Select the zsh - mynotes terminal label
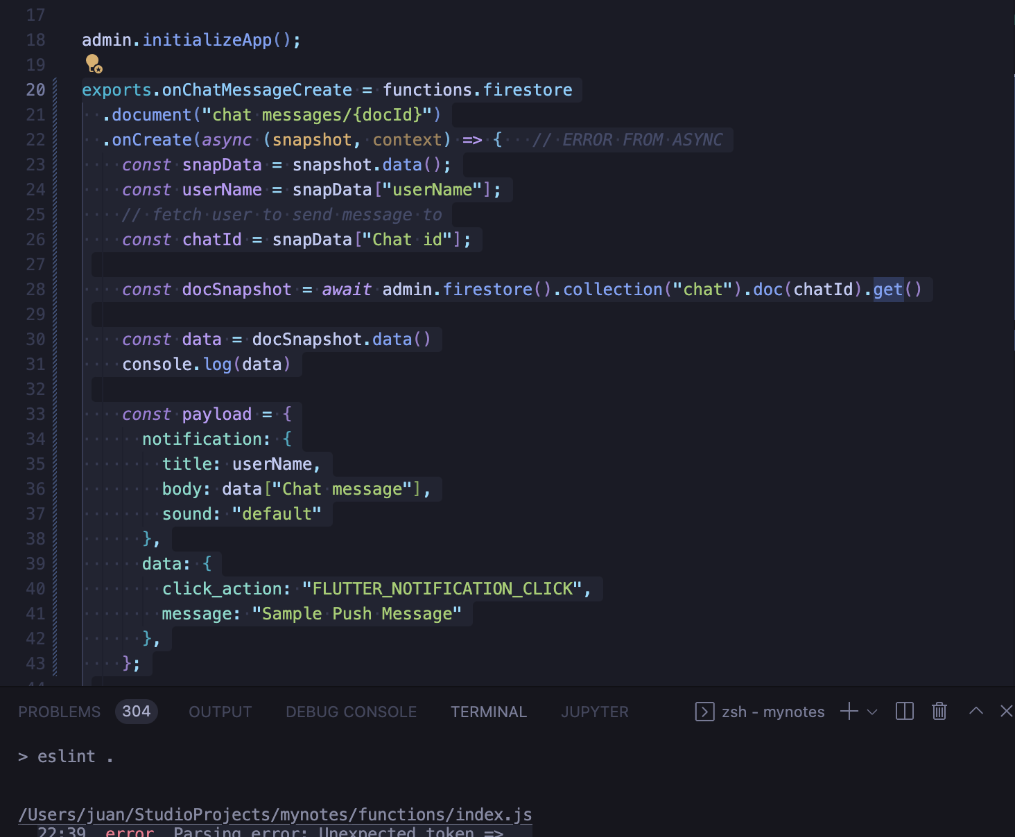The width and height of the screenshot is (1015, 837). 773,712
